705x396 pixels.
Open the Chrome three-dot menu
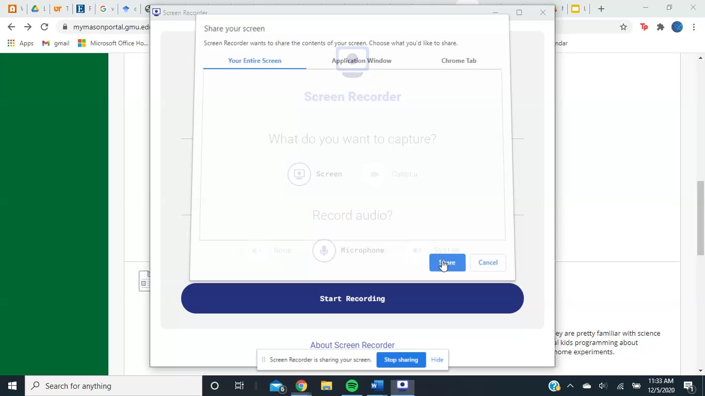pyautogui.click(x=694, y=27)
